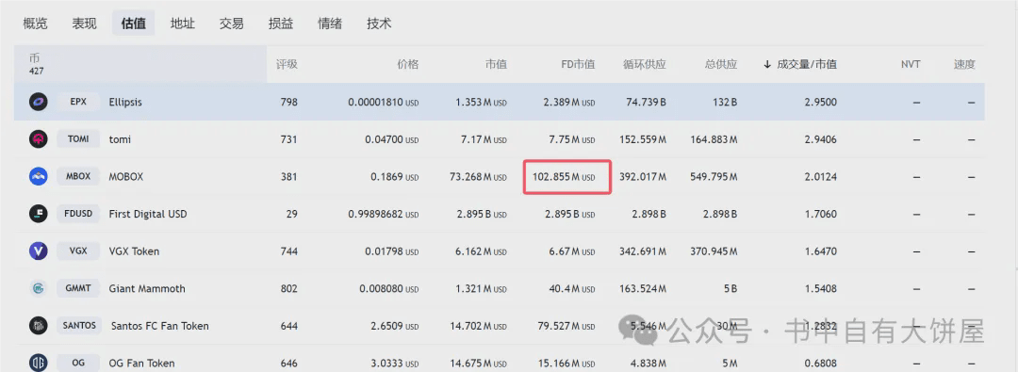Image resolution: width=1018 pixels, height=372 pixels.
Task: Open Santos FC Fan Token name
Action: 159,325
